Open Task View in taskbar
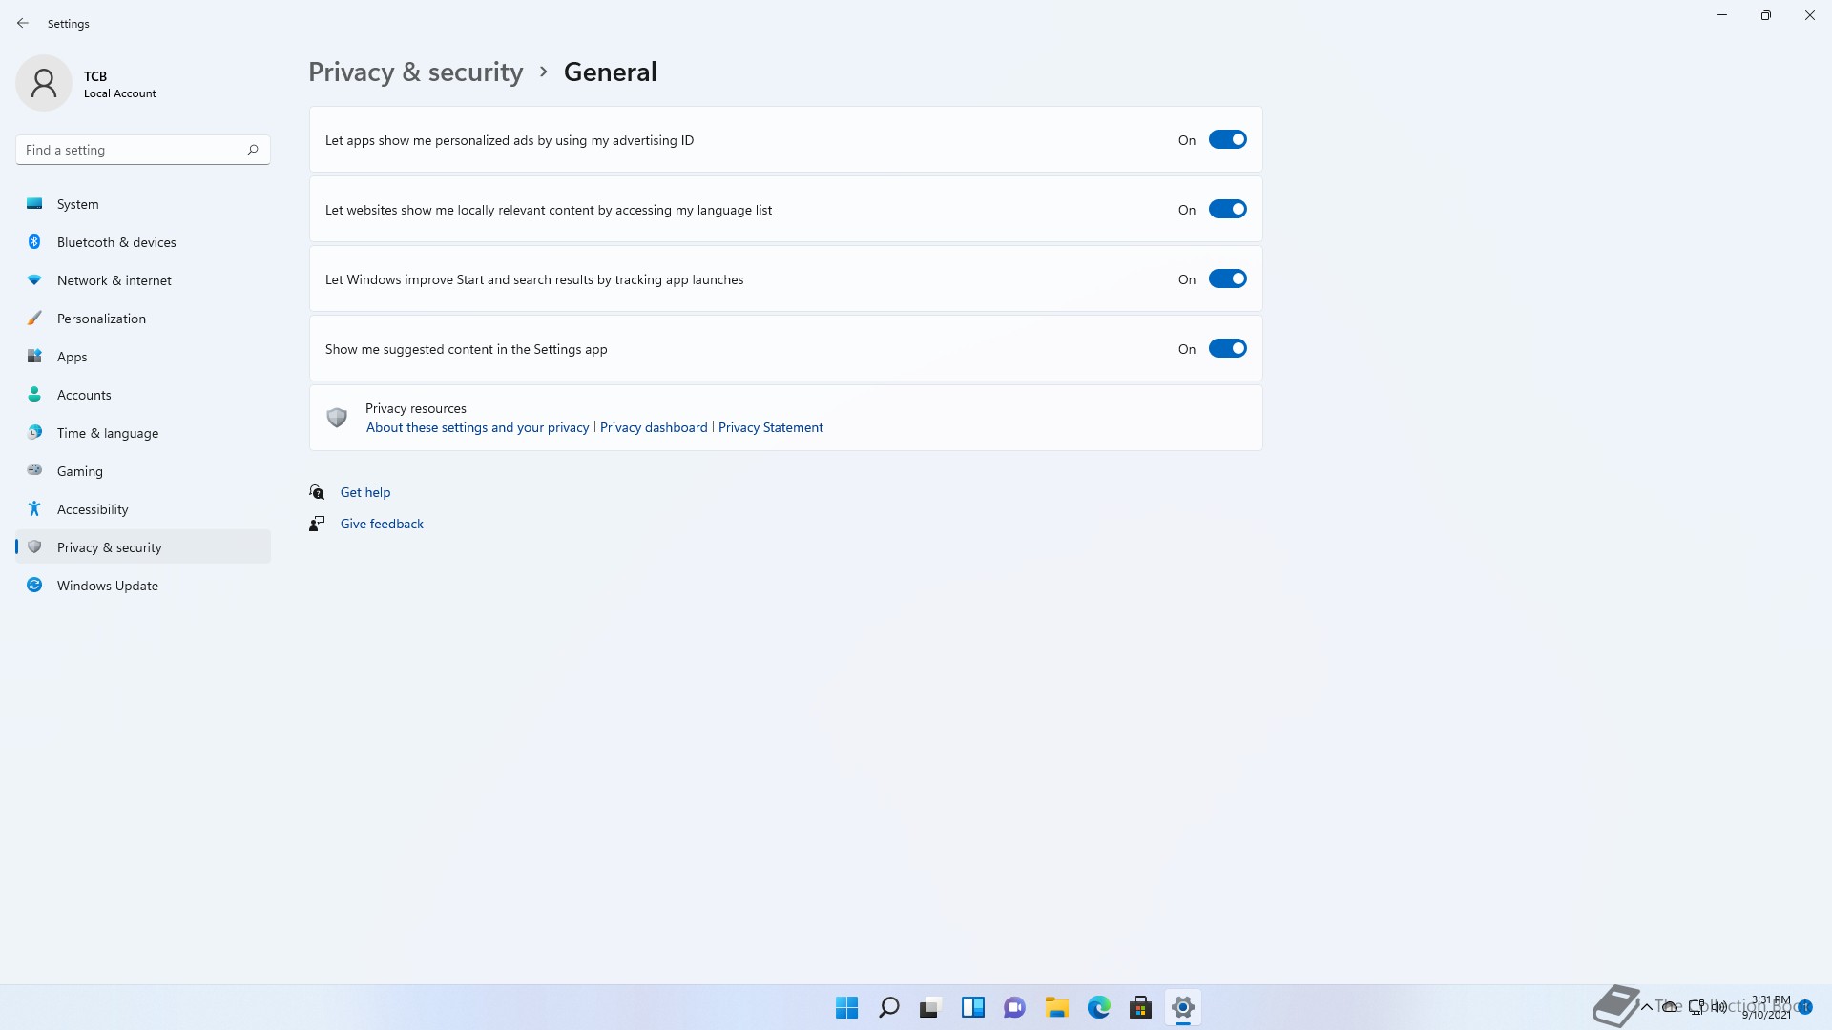1832x1030 pixels. (x=930, y=1007)
